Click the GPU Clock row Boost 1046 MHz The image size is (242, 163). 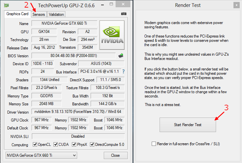(115, 120)
